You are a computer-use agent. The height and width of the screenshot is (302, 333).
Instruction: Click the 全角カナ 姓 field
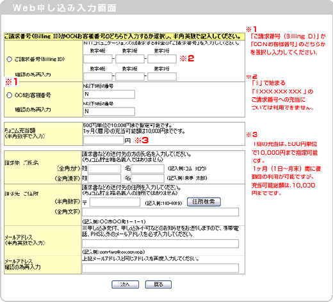point(104,169)
